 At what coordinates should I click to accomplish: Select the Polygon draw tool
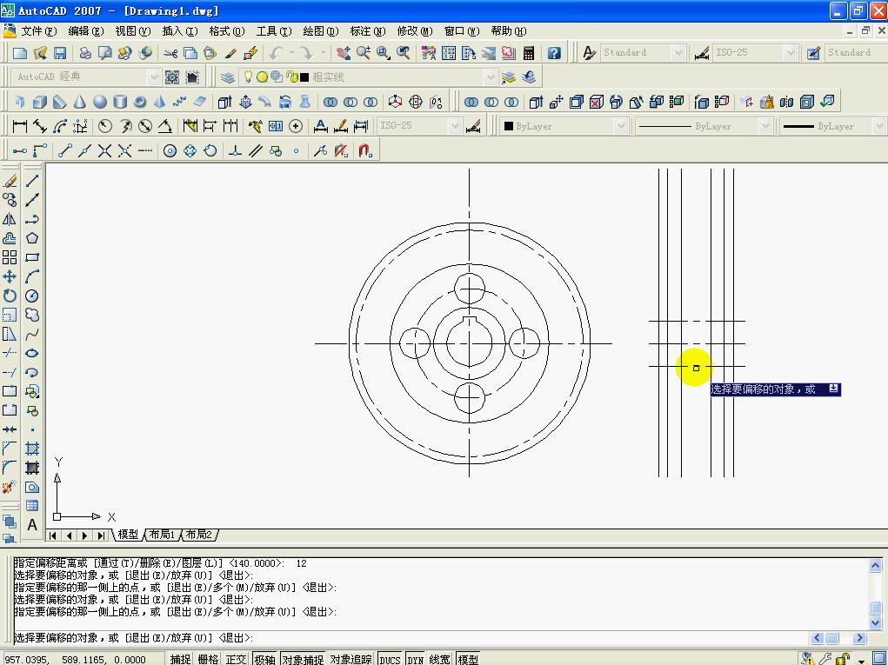[x=32, y=238]
